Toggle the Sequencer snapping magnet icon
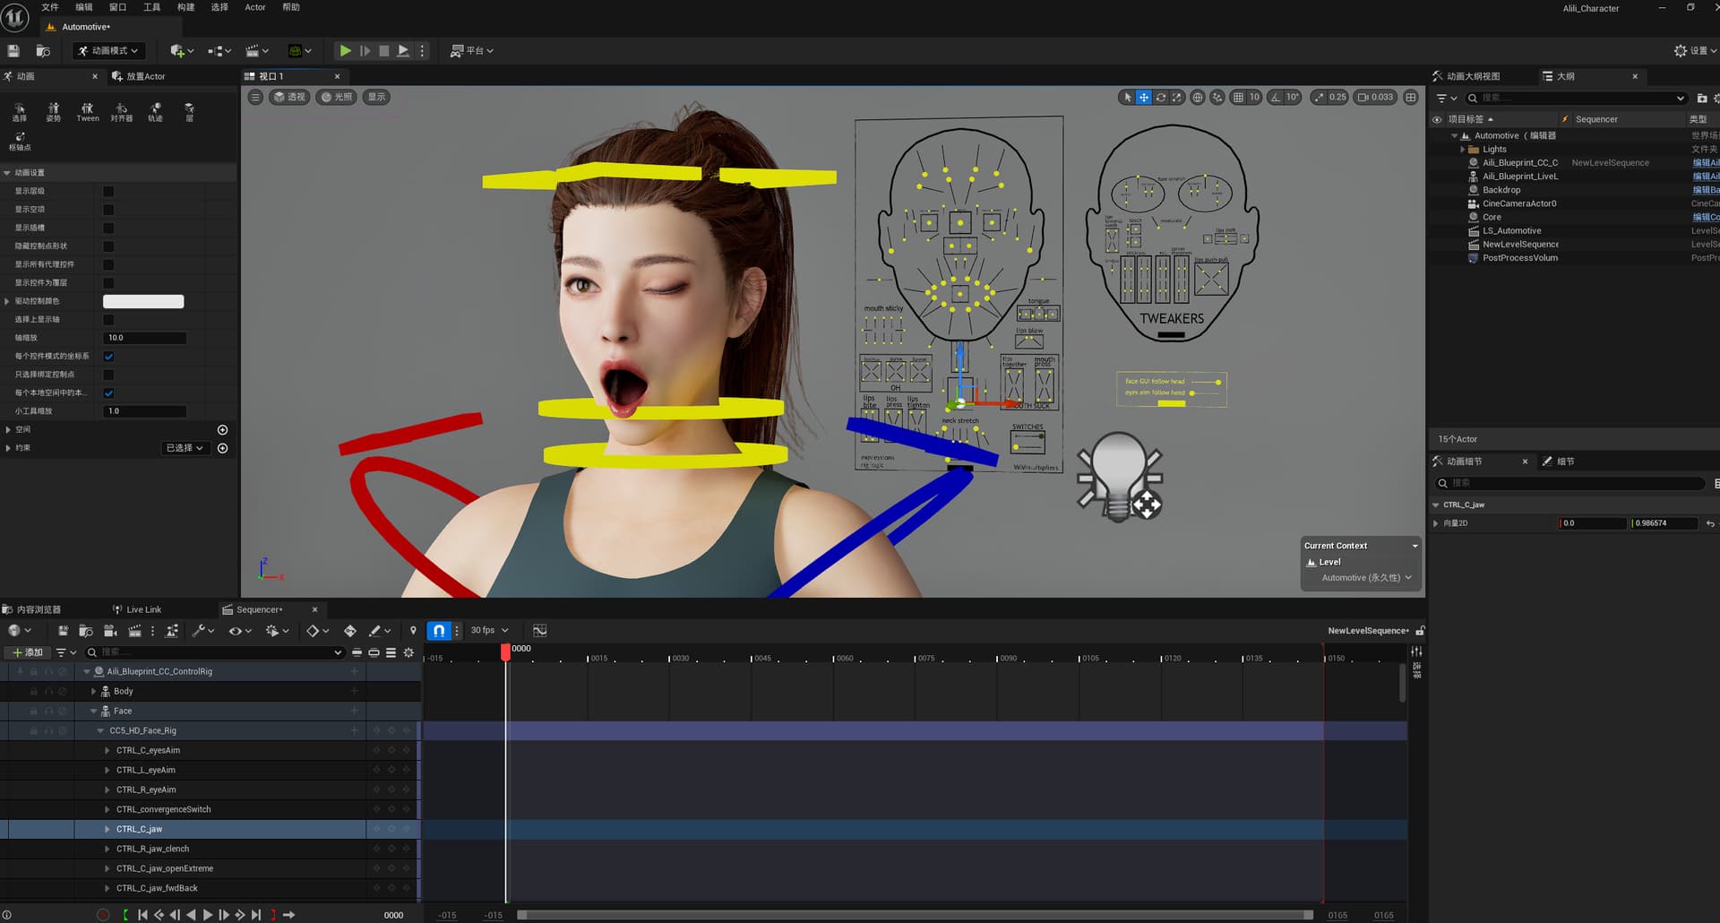Screen dimensions: 1720x923 [x=439, y=631]
